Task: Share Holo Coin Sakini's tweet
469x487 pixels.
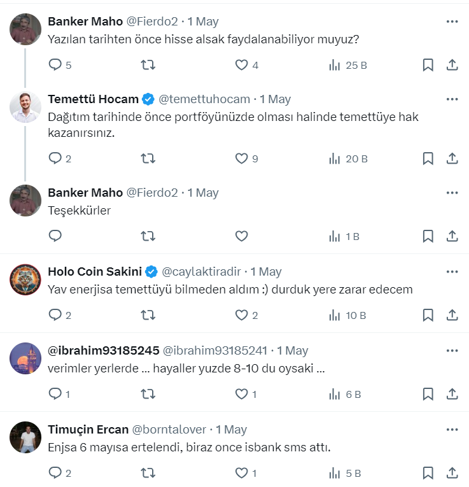Action: coord(452,315)
